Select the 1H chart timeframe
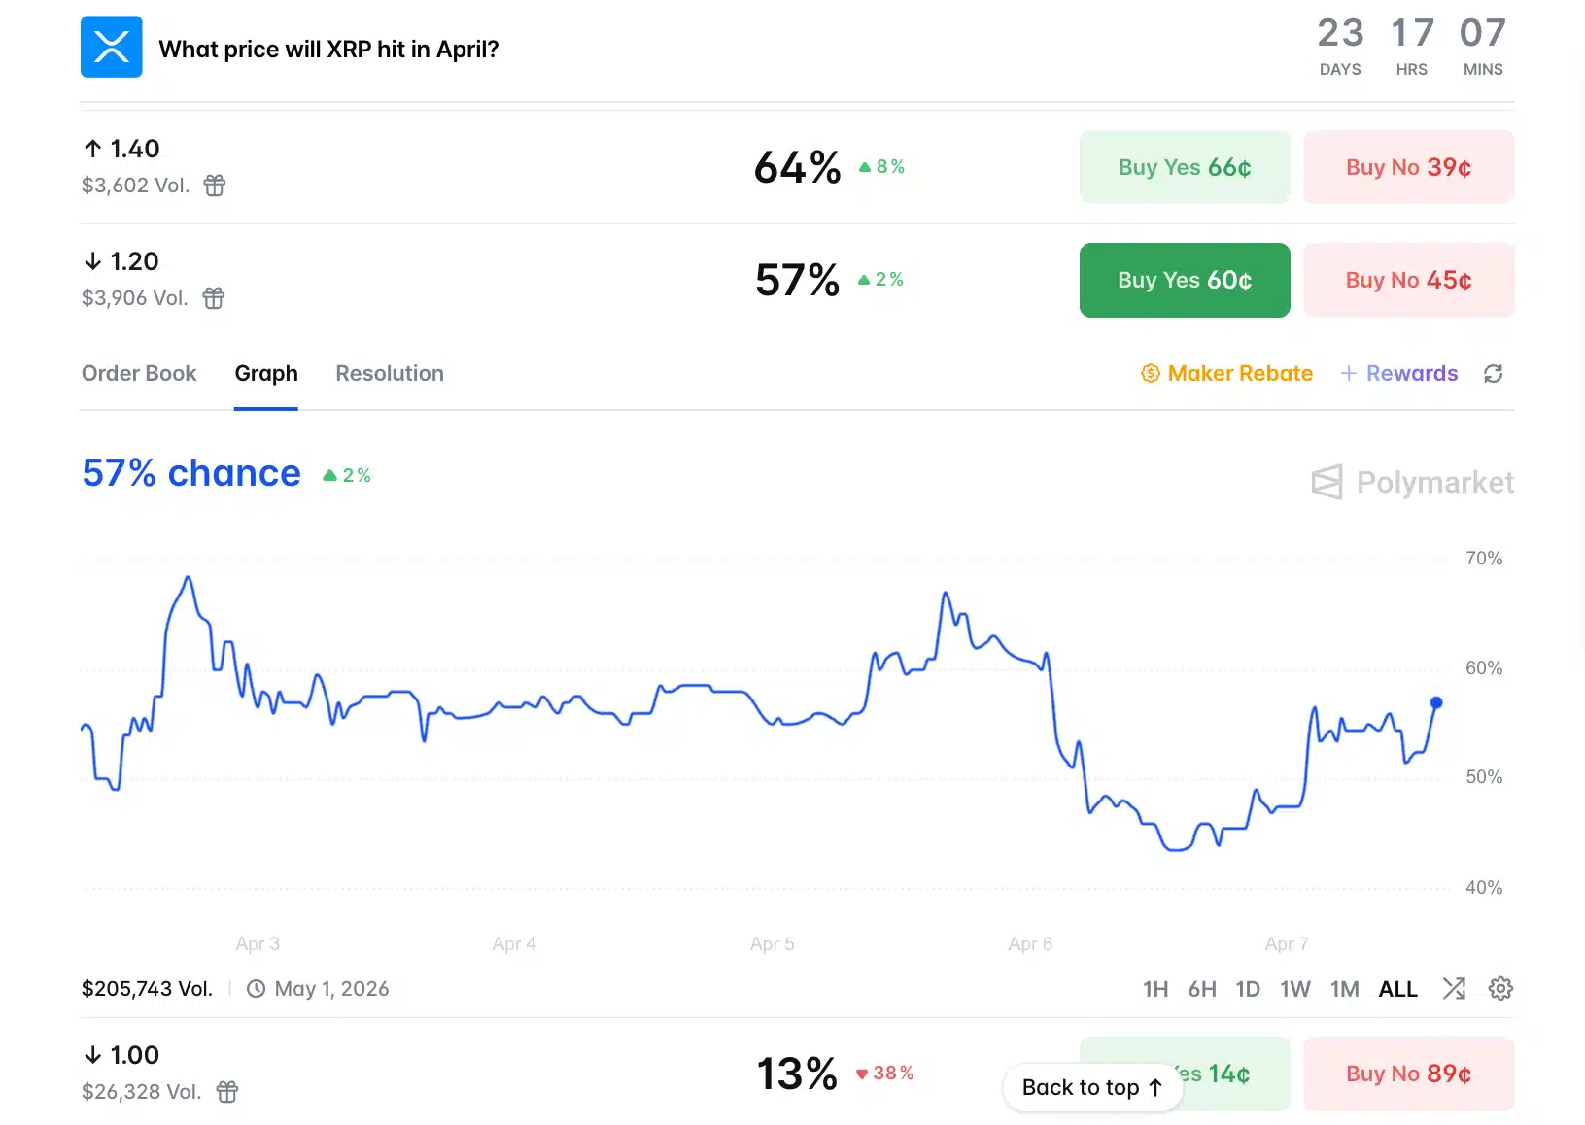 click(x=1155, y=989)
